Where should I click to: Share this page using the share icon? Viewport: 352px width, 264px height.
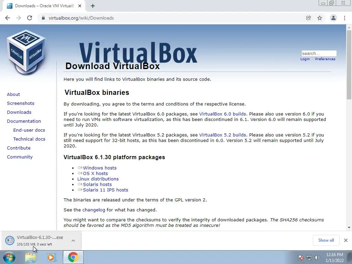tap(309, 18)
